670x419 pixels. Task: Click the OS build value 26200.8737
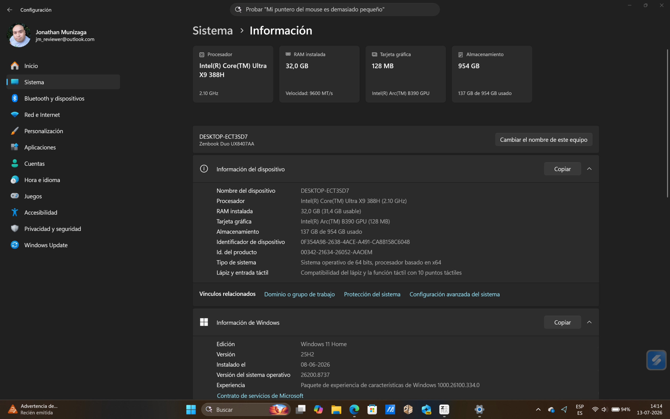coord(315,375)
